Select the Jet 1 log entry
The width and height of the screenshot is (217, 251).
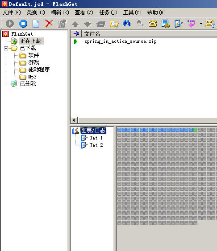[x=96, y=138]
